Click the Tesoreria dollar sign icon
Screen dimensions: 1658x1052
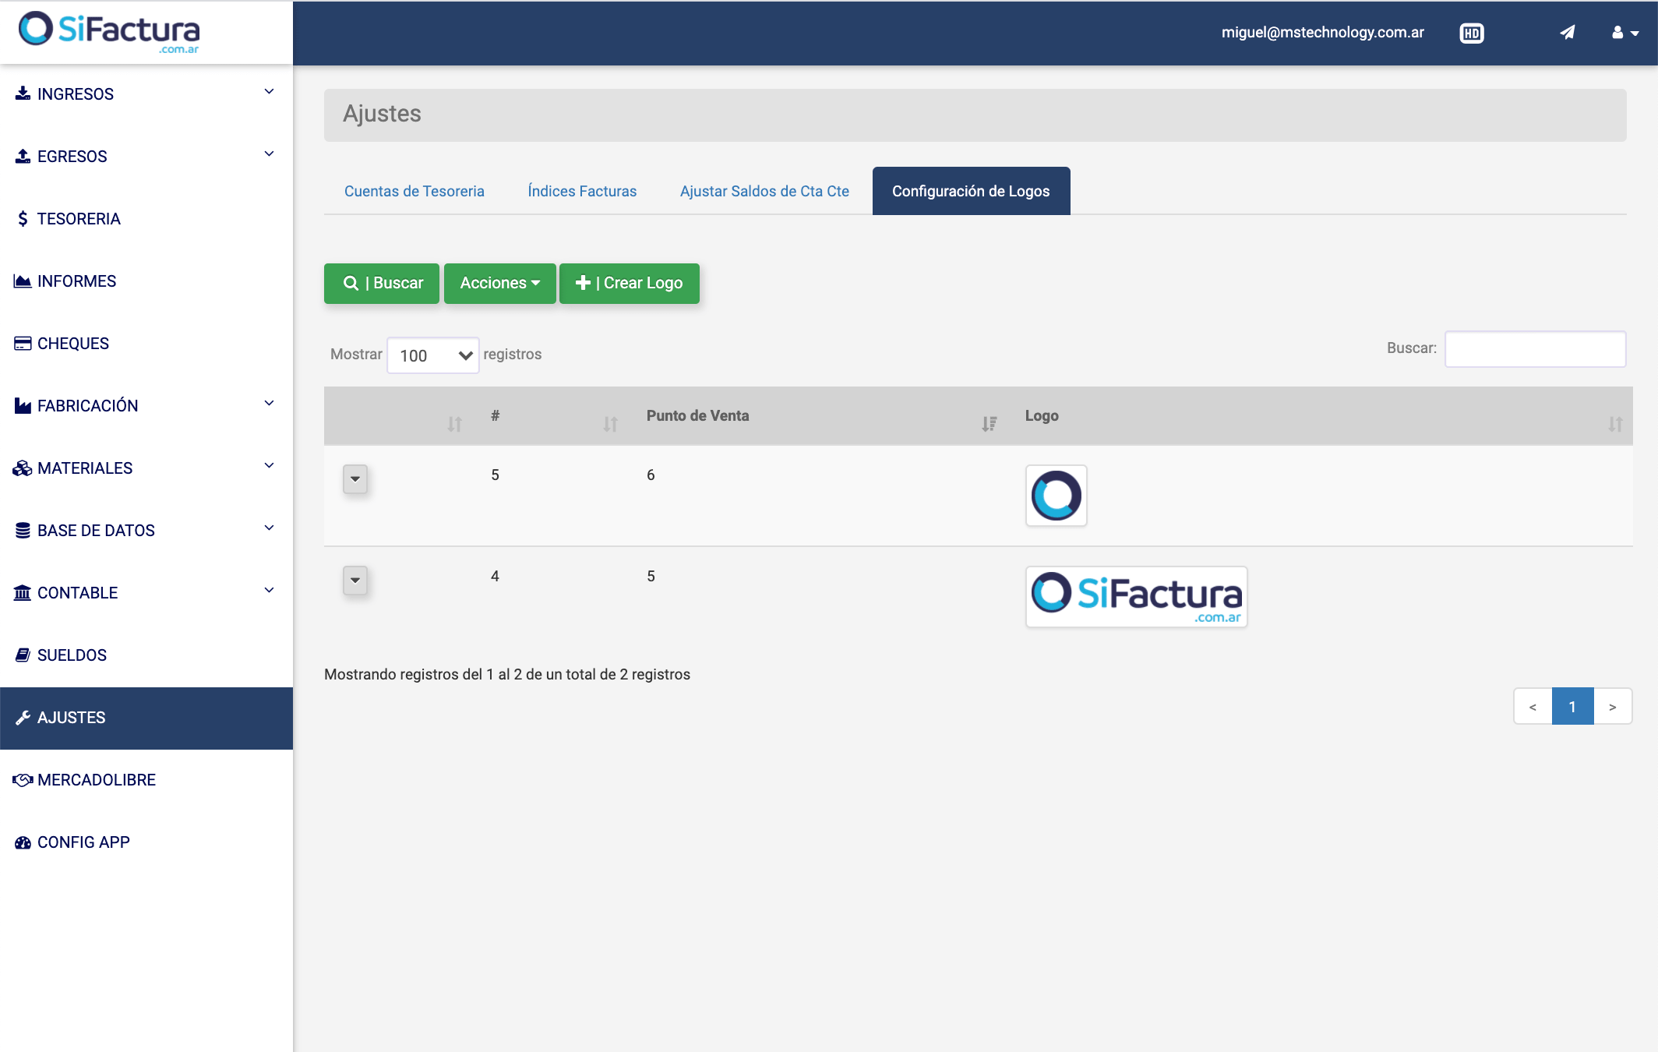23,218
